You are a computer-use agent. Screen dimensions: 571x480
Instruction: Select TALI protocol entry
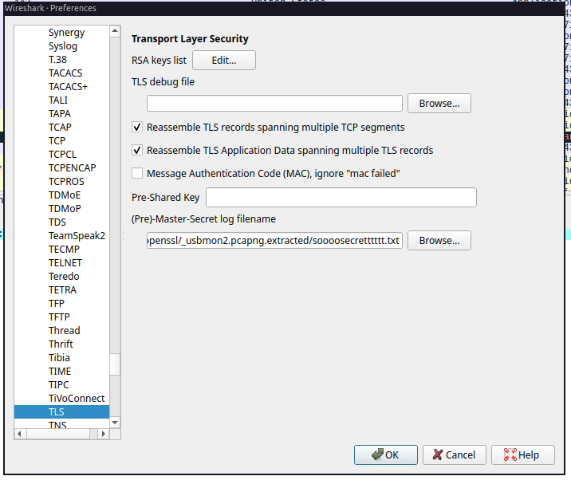pos(58,100)
